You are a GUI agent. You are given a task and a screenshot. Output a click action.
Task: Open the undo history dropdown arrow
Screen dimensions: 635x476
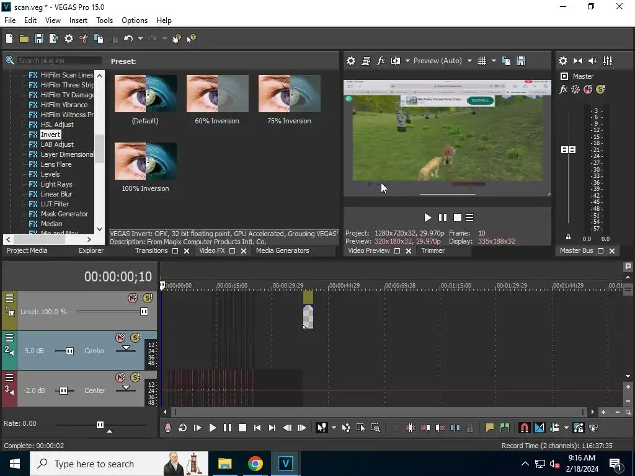(140, 38)
